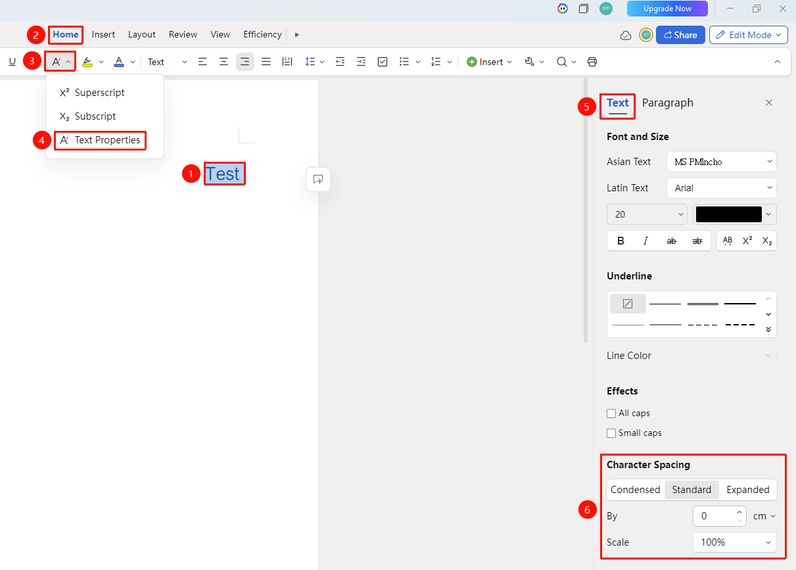Increase the paragraph indent
Screen dimensions: 796x570
(361, 62)
